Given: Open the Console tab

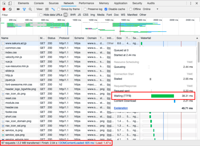Looking at the screenshot, I should coord(39,3).
